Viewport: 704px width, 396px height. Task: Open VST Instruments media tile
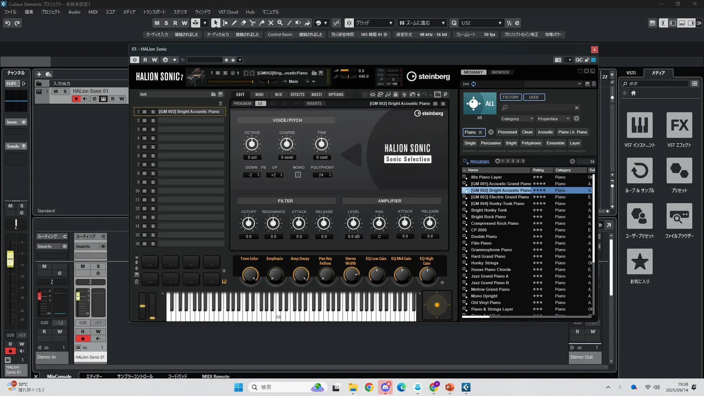639,125
